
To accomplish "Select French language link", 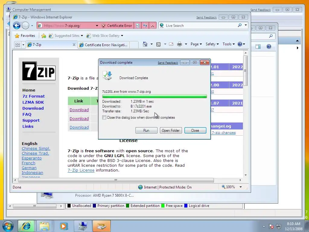I will [29, 163].
